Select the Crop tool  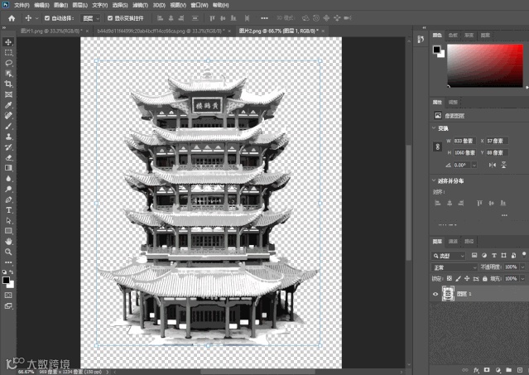pos(8,84)
